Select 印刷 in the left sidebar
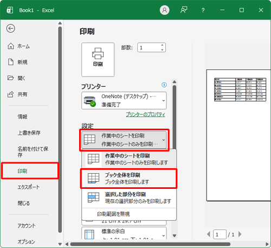Viewport: 271px width, 248px height. (30, 171)
